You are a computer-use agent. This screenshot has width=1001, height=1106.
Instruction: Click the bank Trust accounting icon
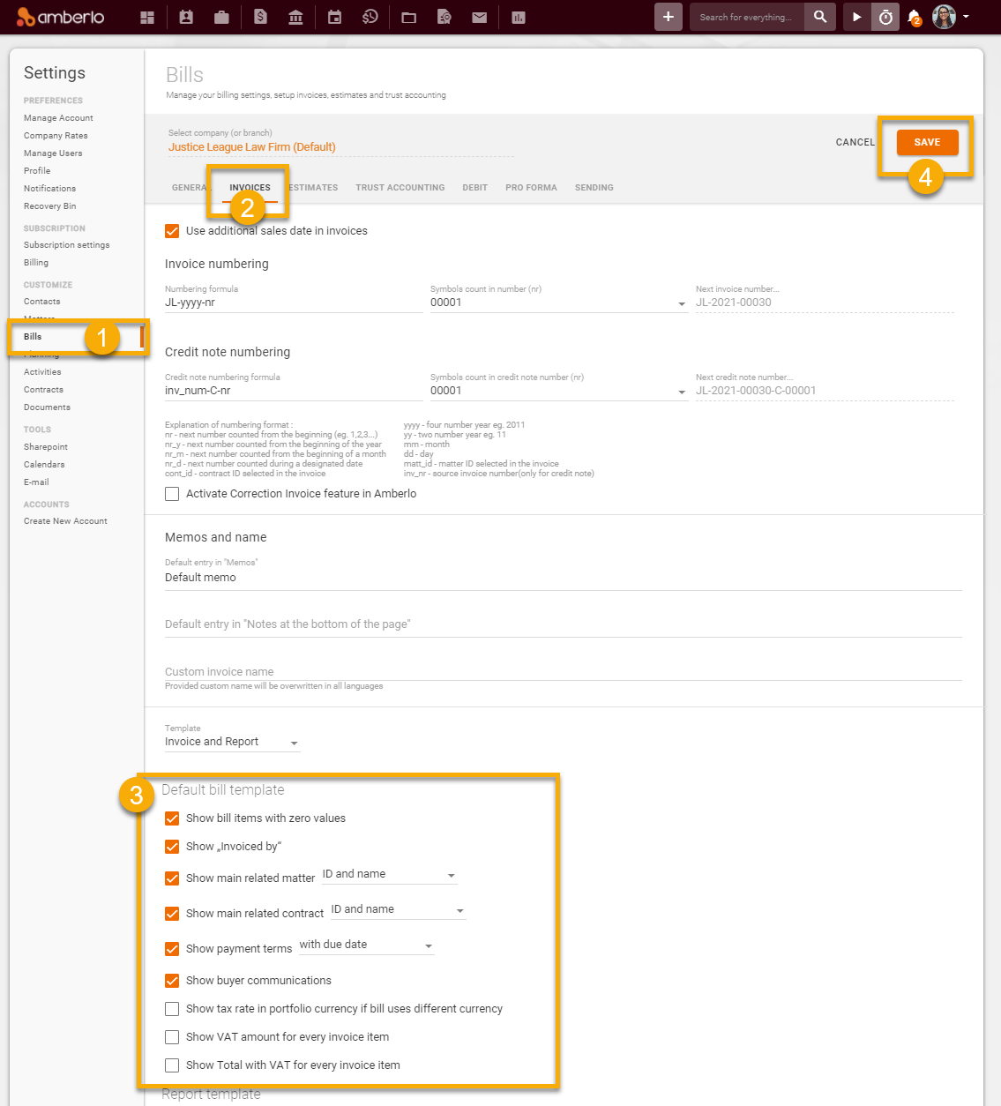pyautogui.click(x=295, y=16)
